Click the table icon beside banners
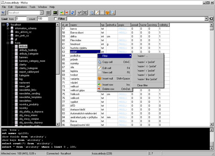 tap(16, 57)
